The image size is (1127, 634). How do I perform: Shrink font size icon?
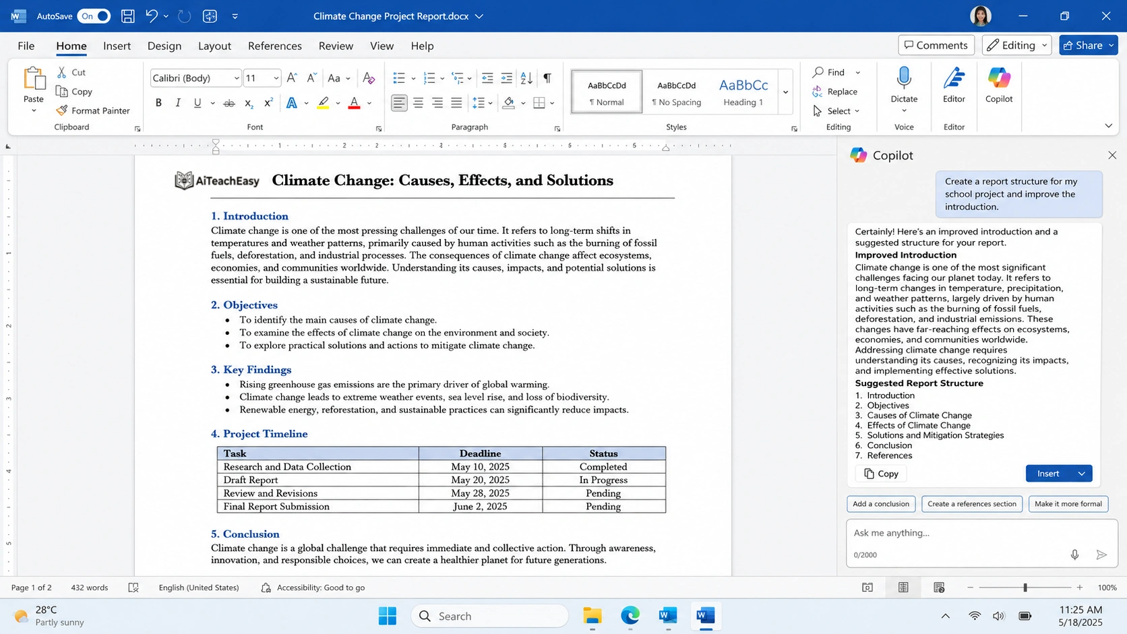point(311,78)
